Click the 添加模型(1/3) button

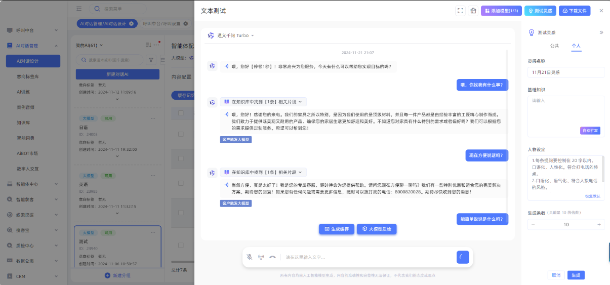tap(501, 11)
